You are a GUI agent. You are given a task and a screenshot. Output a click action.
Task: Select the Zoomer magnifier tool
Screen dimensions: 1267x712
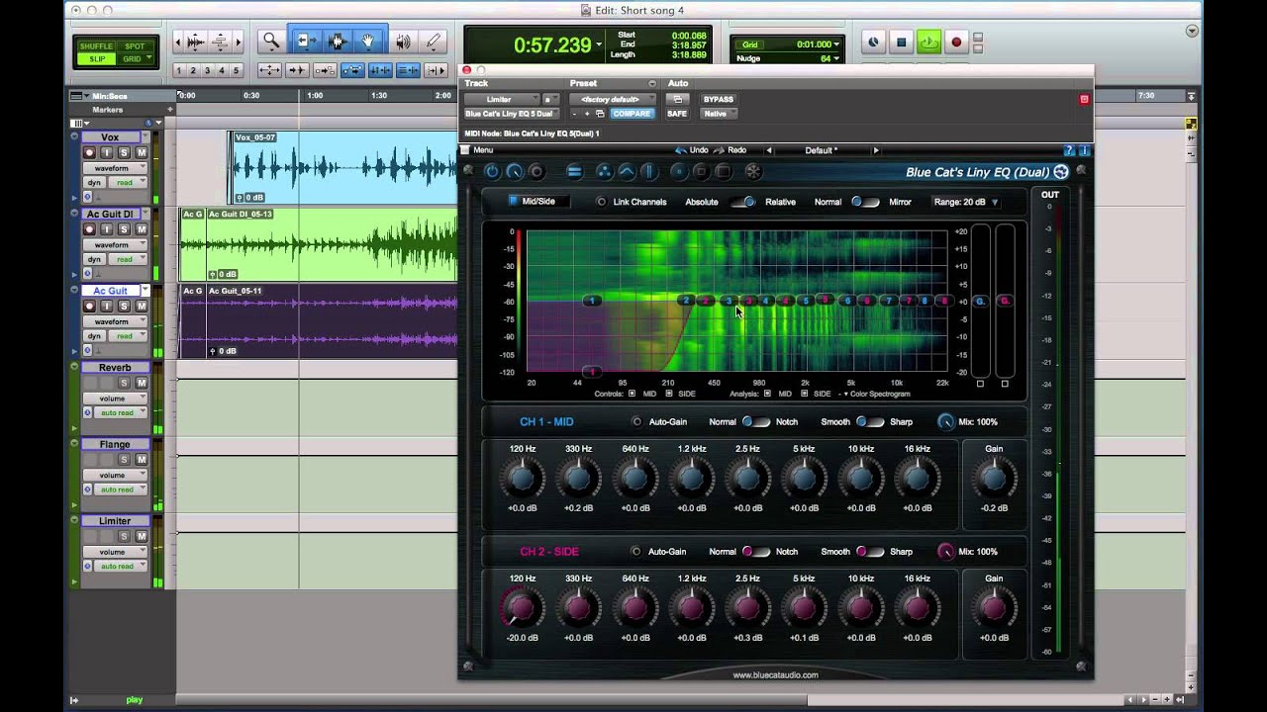tap(270, 42)
